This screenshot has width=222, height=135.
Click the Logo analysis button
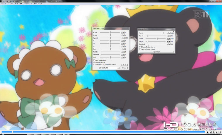pyautogui.click(x=156, y=52)
